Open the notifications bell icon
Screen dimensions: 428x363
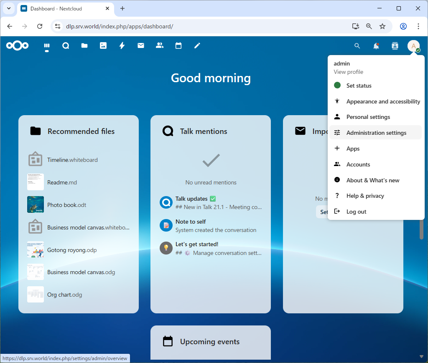tap(376, 46)
